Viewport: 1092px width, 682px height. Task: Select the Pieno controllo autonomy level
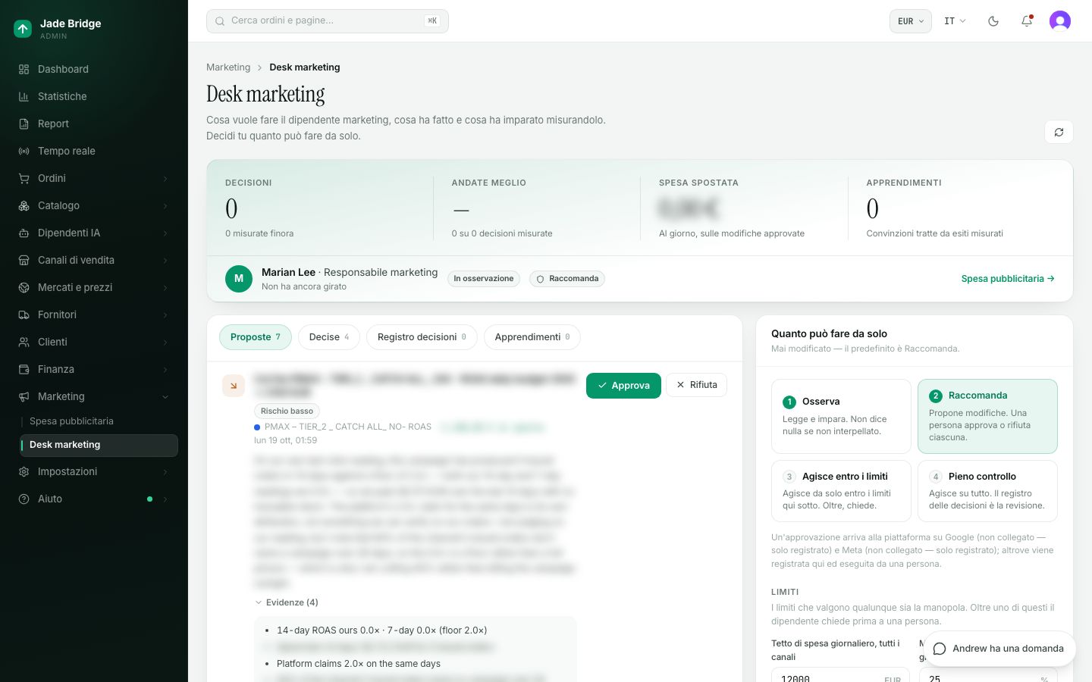[x=987, y=491]
